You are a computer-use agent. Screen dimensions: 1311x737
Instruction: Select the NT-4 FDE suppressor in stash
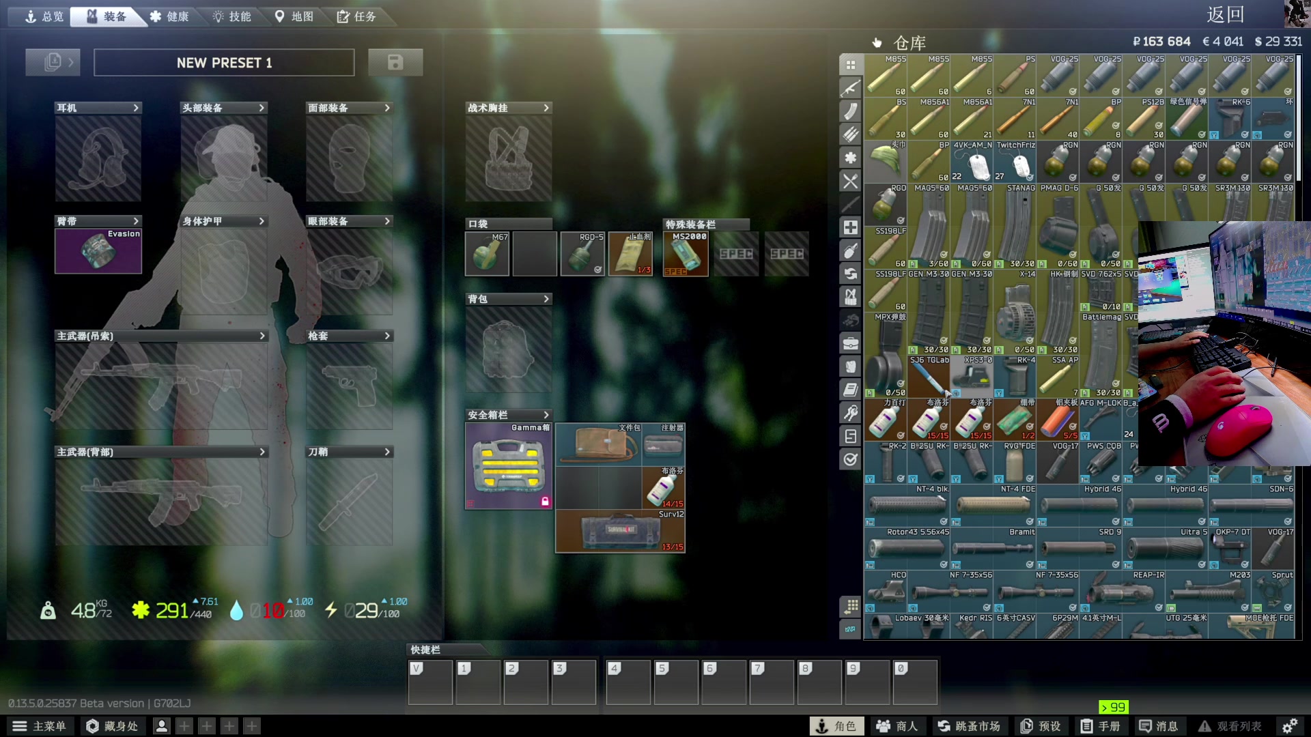pyautogui.click(x=993, y=505)
